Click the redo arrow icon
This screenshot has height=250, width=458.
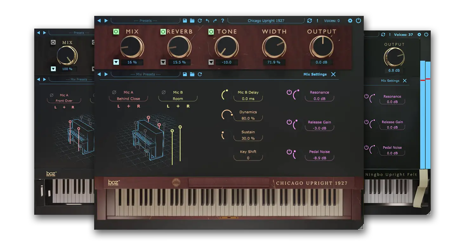click(215, 21)
